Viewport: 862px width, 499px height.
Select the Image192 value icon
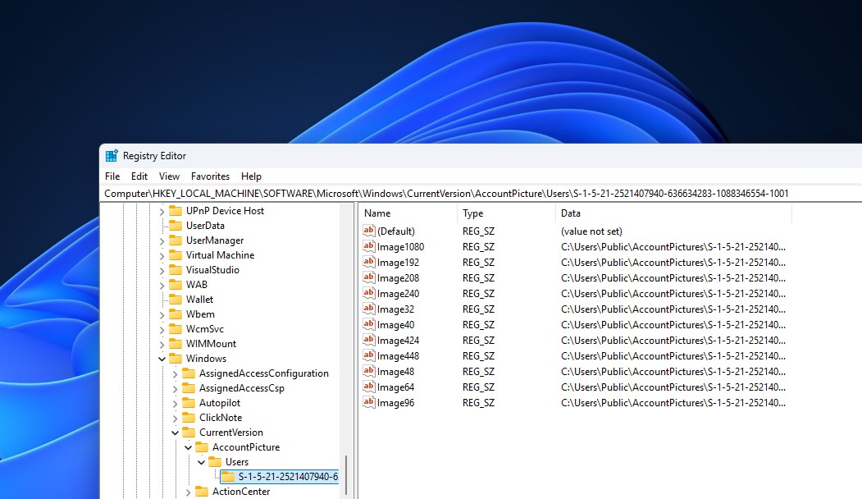tap(369, 262)
